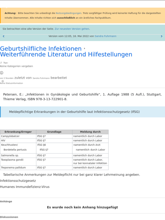Viewport: 165px width, 220px height.
Task: Click Humanes Immundefizienz-Virus entry
Action: 25,187
